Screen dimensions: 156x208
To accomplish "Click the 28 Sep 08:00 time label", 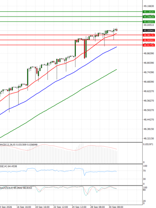I will 97,207.
